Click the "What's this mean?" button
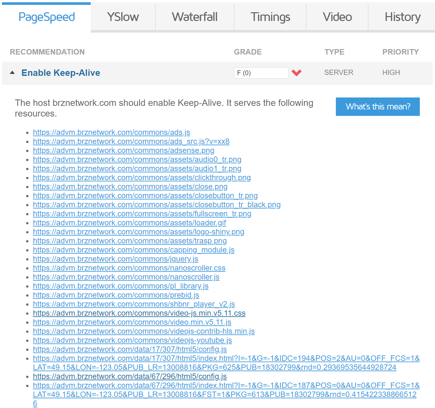This screenshot has width=435, height=408. (378, 107)
